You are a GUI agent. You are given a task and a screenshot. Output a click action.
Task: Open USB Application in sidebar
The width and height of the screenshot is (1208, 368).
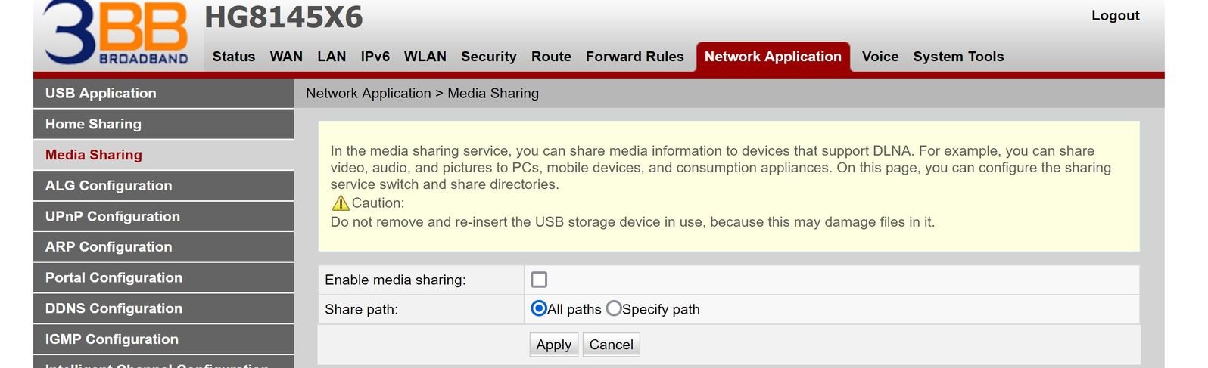coord(163,93)
